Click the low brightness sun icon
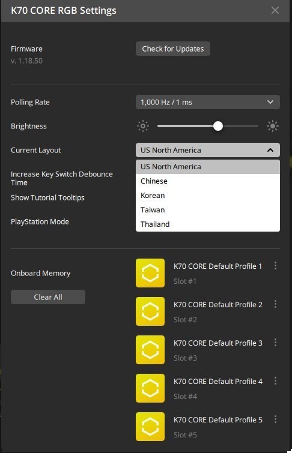 [x=143, y=126]
